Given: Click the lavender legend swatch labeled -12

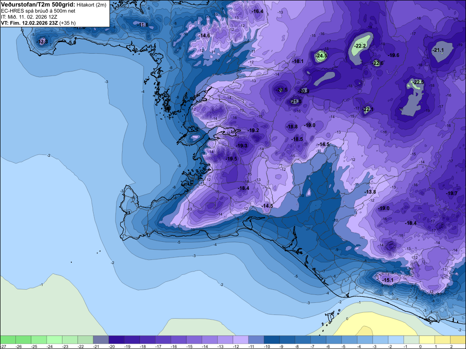Looking at the screenshot, I should [240, 340].
